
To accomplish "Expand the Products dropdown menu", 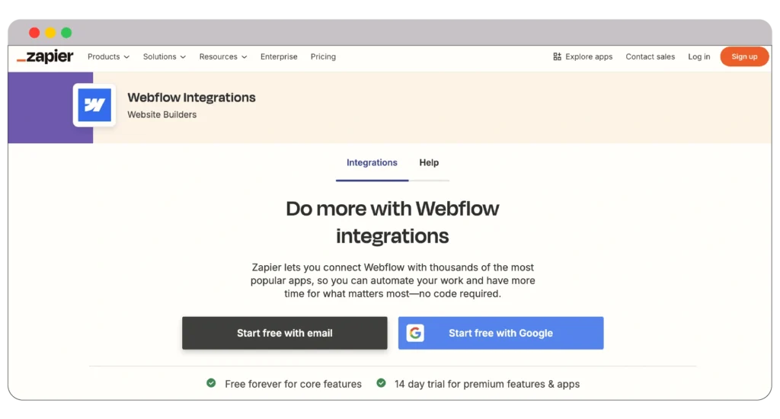I will coord(108,56).
